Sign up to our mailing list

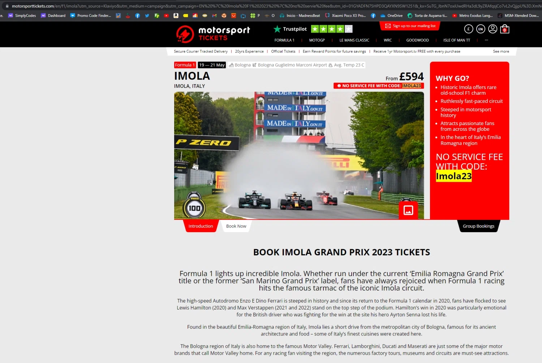click(410, 26)
